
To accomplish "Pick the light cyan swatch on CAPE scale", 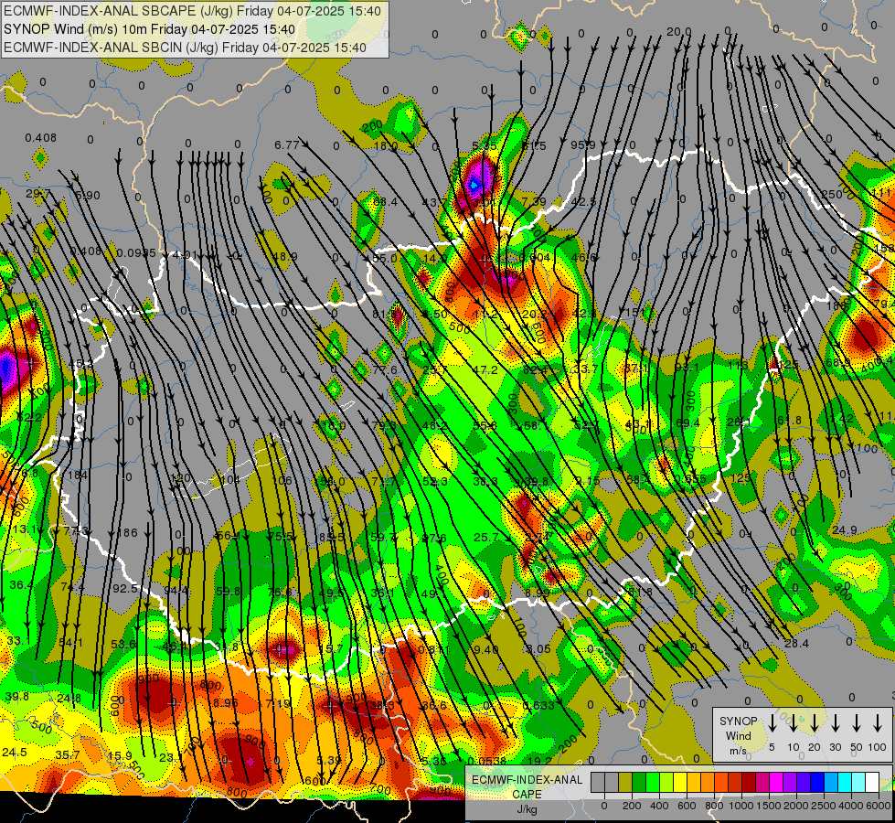I will point(858,782).
